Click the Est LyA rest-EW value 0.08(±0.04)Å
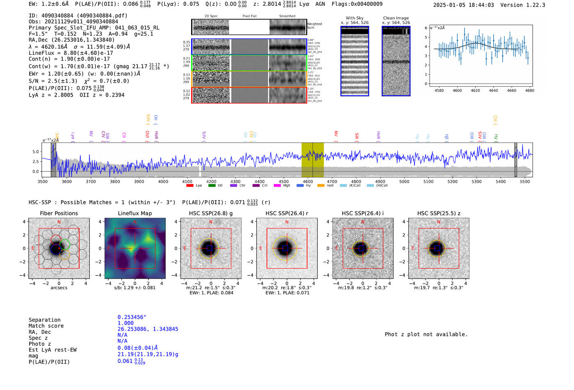The image size is (574, 390). (x=138, y=348)
